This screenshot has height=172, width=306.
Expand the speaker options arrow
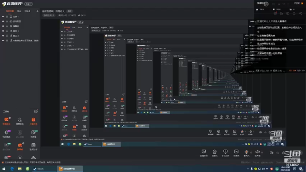click(x=262, y=152)
